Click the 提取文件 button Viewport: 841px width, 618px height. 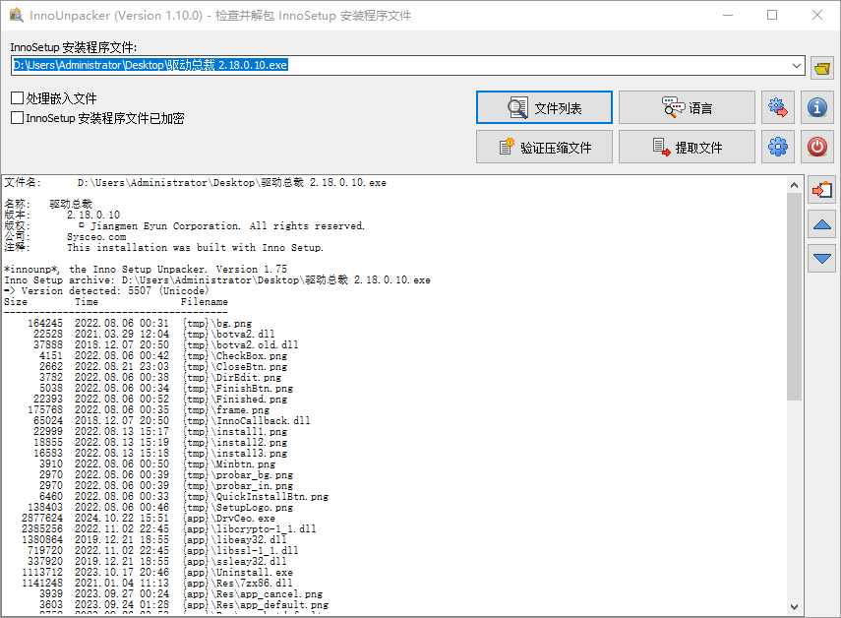pyautogui.click(x=687, y=148)
